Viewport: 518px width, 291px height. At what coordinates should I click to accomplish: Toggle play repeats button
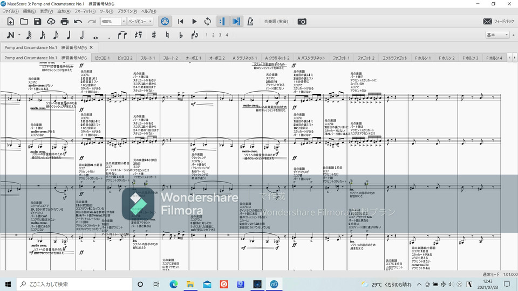[222, 22]
